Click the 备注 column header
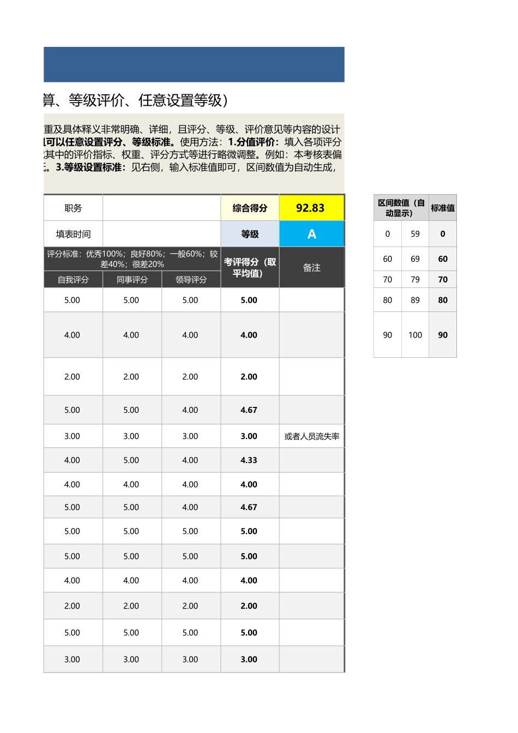 coord(311,267)
